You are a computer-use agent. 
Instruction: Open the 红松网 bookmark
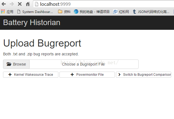point(121,12)
